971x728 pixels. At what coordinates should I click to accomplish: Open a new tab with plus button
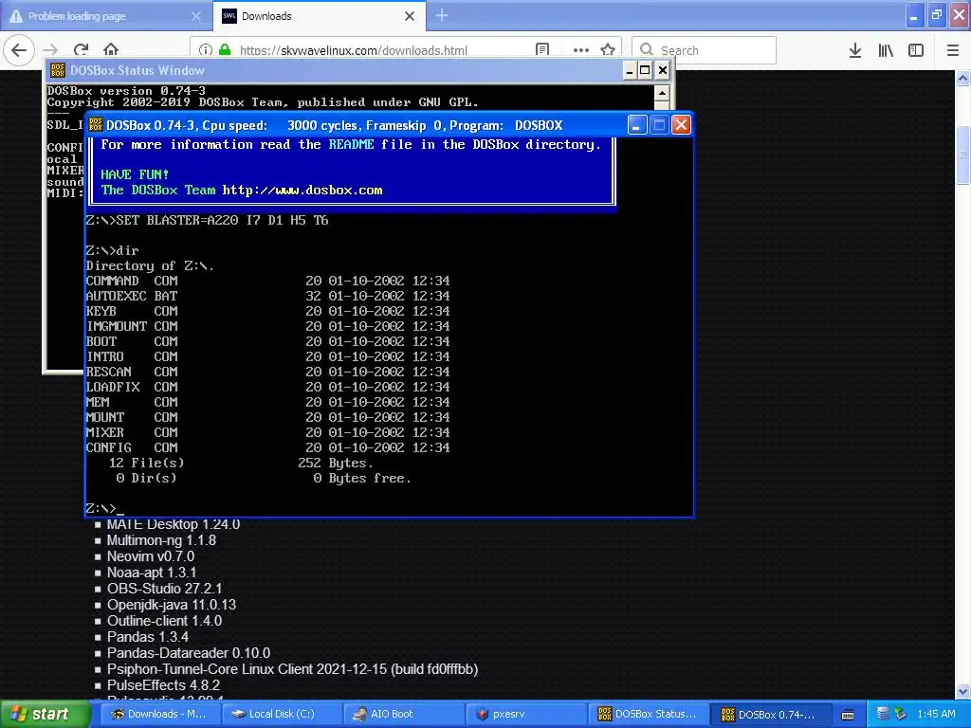[442, 15]
